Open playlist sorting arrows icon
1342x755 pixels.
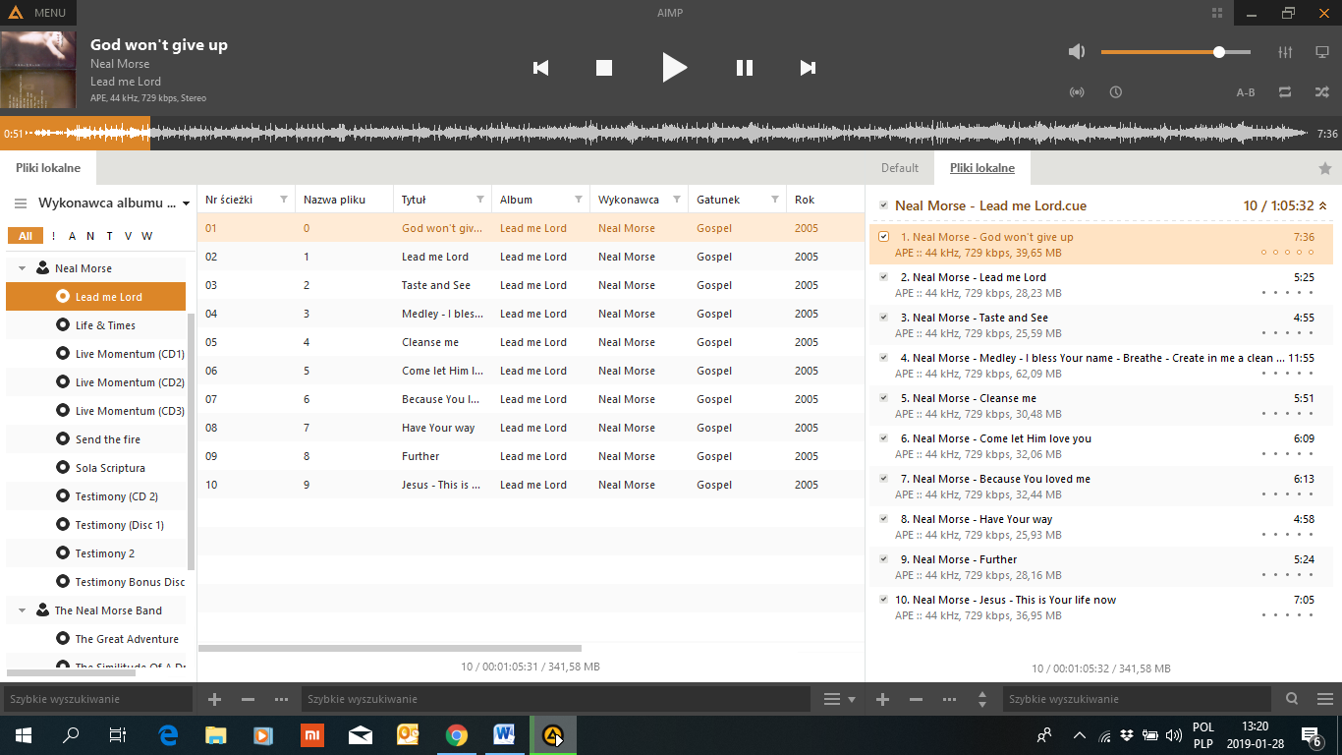(982, 699)
